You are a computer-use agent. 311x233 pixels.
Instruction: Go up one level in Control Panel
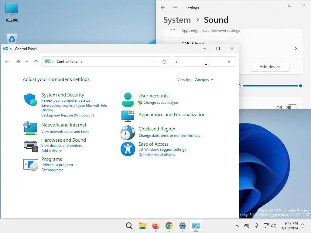coord(36,62)
